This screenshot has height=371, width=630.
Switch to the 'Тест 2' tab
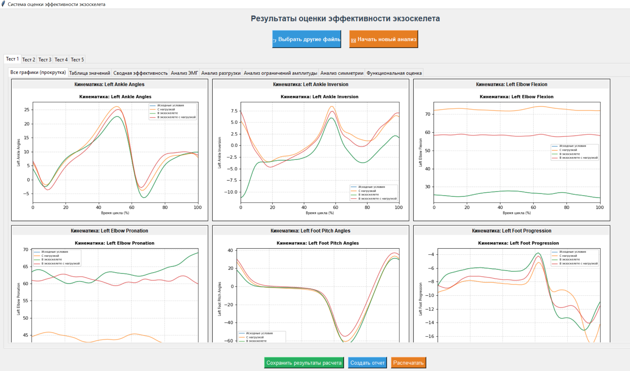(x=29, y=60)
